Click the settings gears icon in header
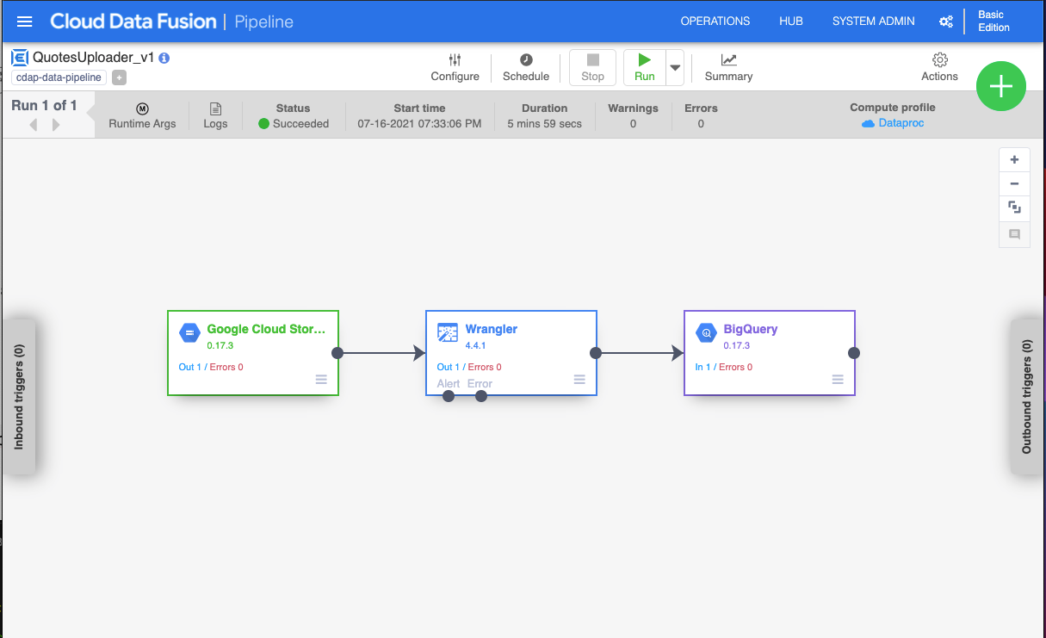 point(946,22)
